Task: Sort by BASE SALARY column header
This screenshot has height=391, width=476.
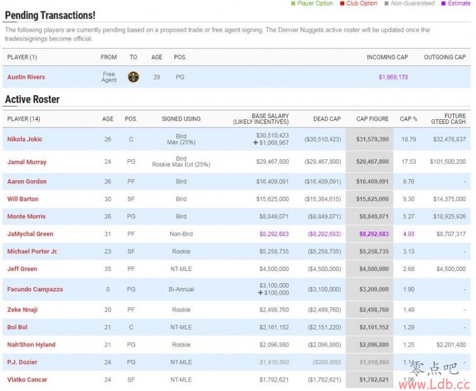Action: [x=261, y=119]
